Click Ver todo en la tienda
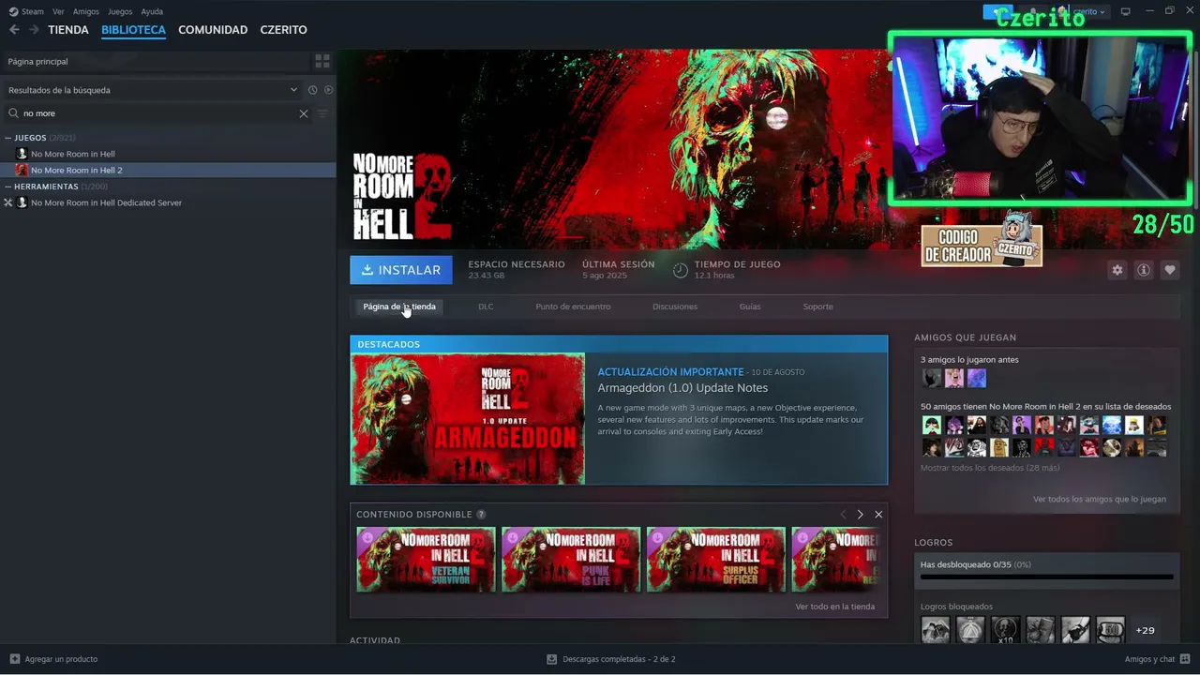The width and height of the screenshot is (1200, 675). click(834, 607)
